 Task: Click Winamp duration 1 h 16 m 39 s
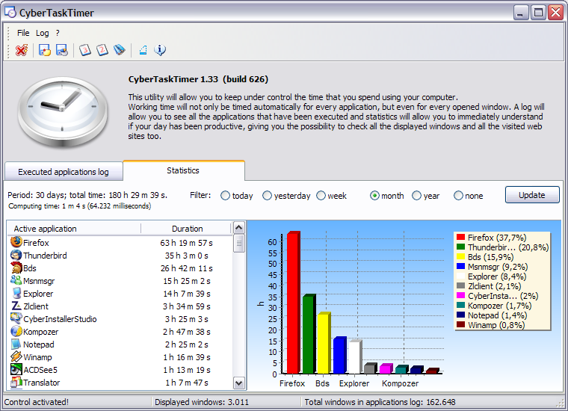point(187,357)
